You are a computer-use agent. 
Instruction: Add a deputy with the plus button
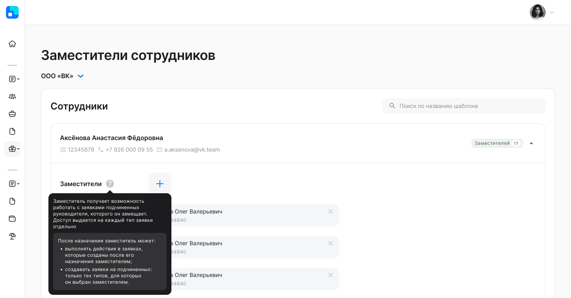pyautogui.click(x=160, y=184)
